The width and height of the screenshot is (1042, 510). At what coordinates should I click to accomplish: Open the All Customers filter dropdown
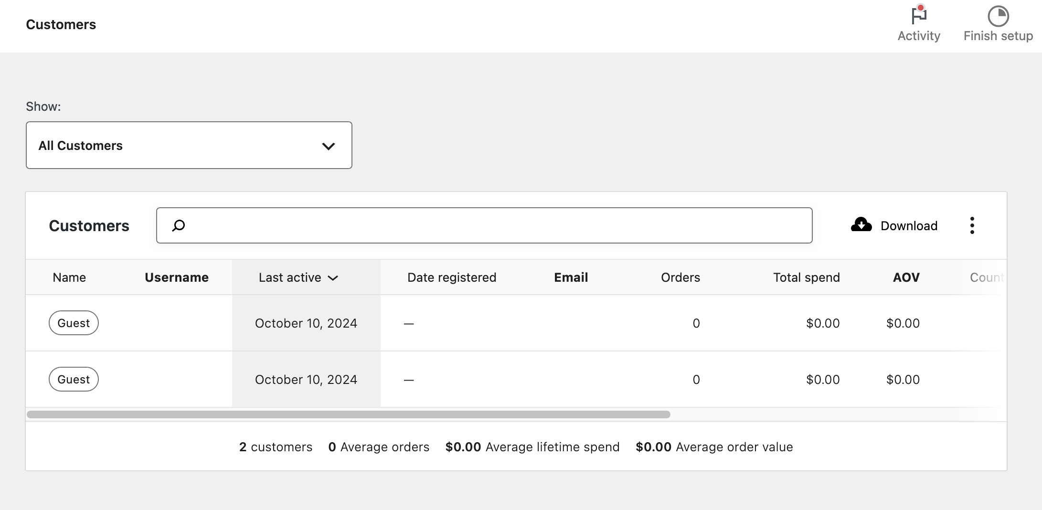click(x=189, y=145)
